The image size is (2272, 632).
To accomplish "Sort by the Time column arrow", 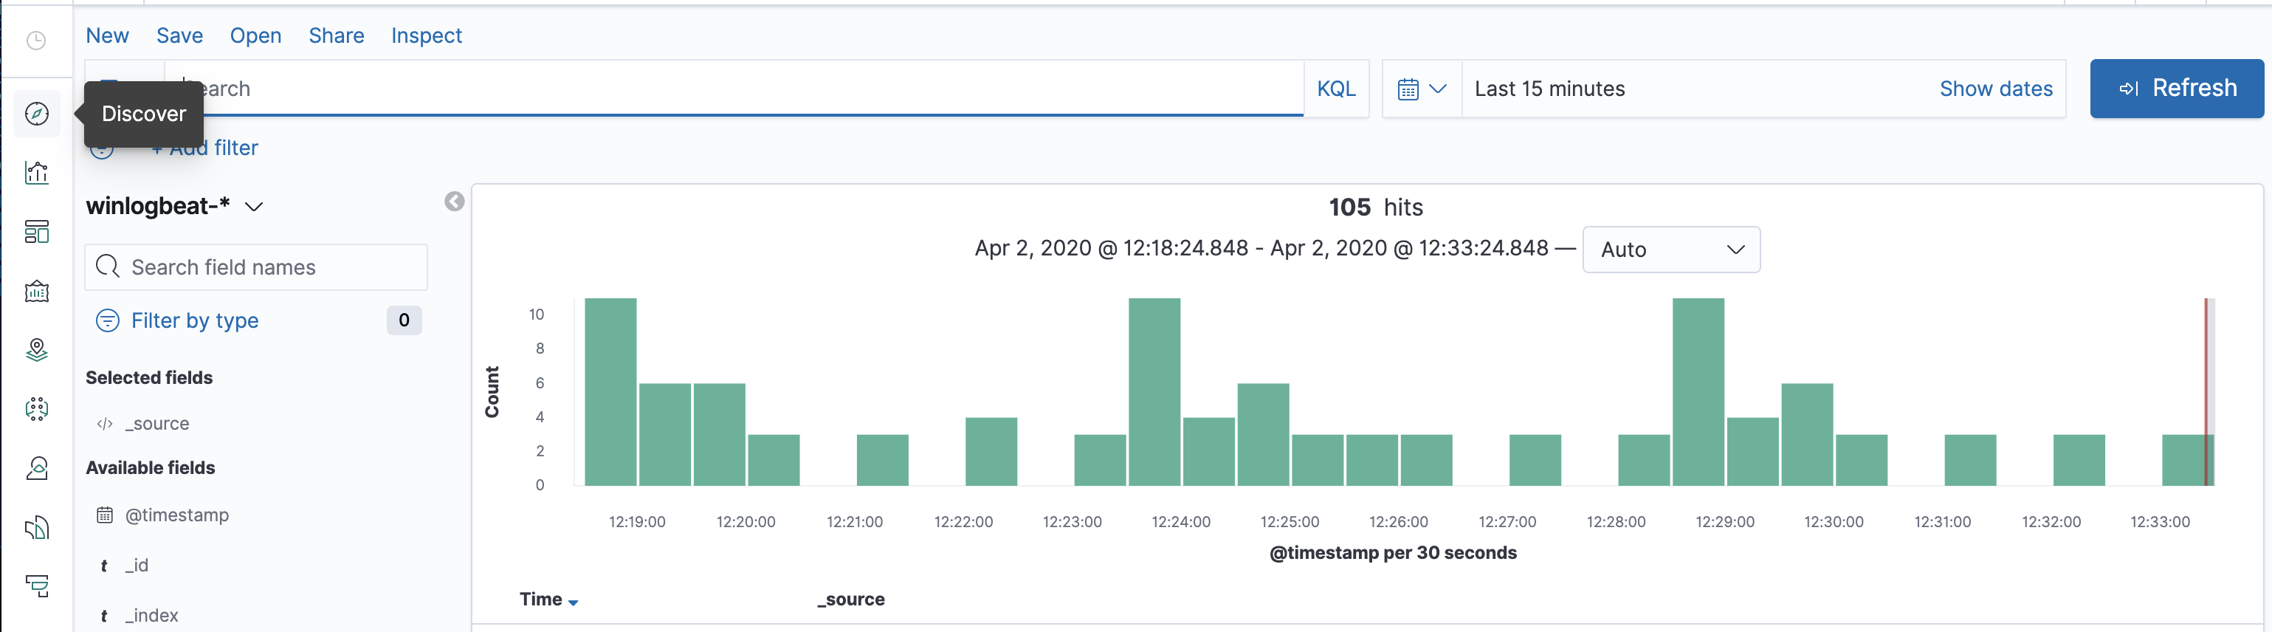I will [574, 603].
